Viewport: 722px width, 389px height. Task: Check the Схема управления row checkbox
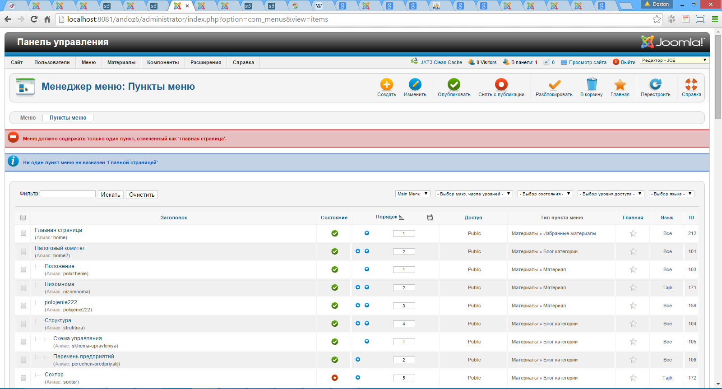pyautogui.click(x=23, y=342)
